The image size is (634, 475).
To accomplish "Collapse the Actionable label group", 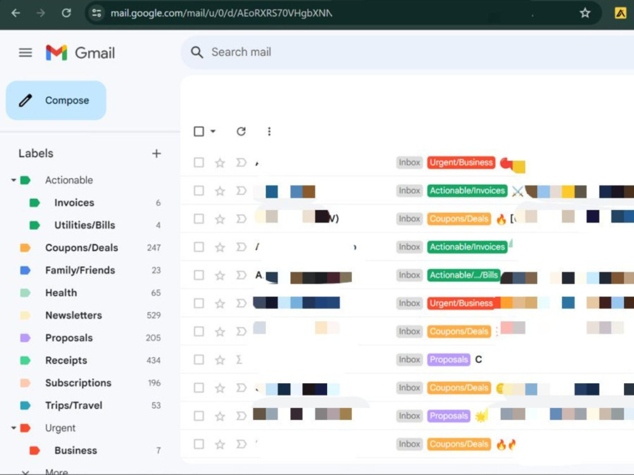I will [13, 180].
